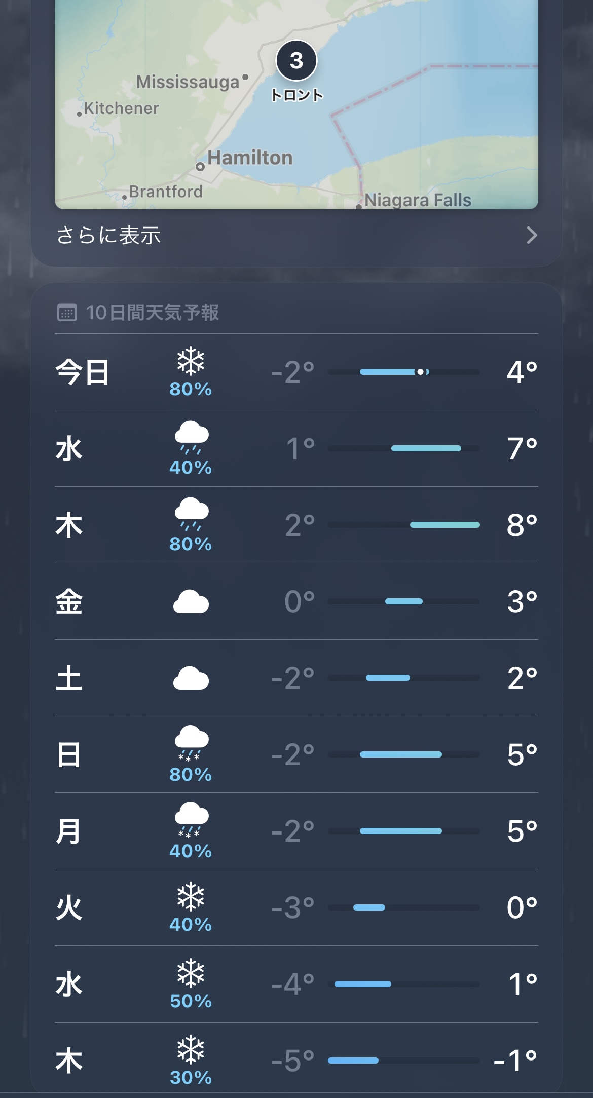
Task: Tap the Toronto temperature pin showing 3
Action: (296, 61)
